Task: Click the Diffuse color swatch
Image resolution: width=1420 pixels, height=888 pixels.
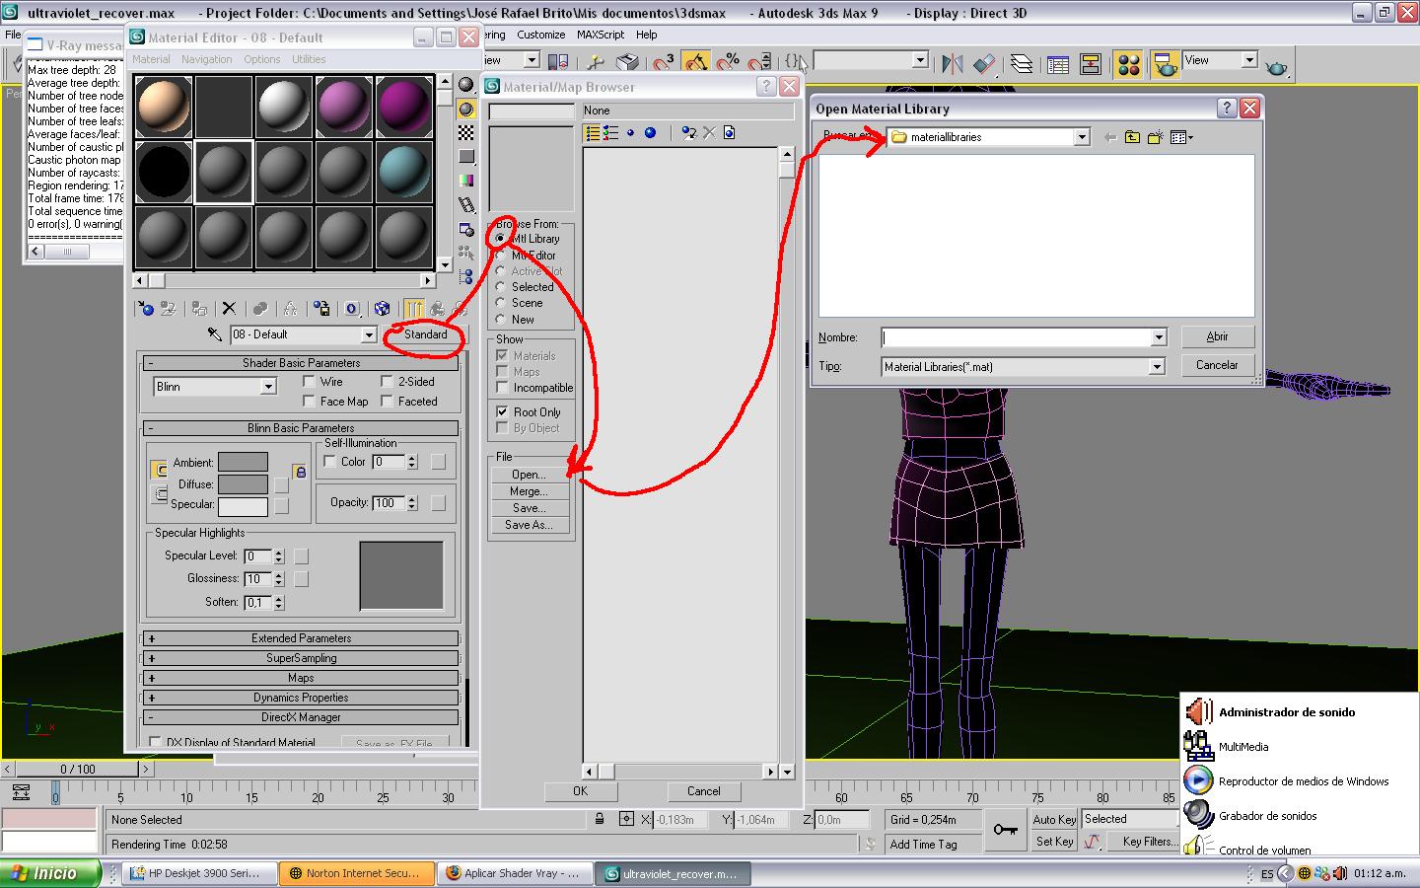Action: click(x=243, y=484)
